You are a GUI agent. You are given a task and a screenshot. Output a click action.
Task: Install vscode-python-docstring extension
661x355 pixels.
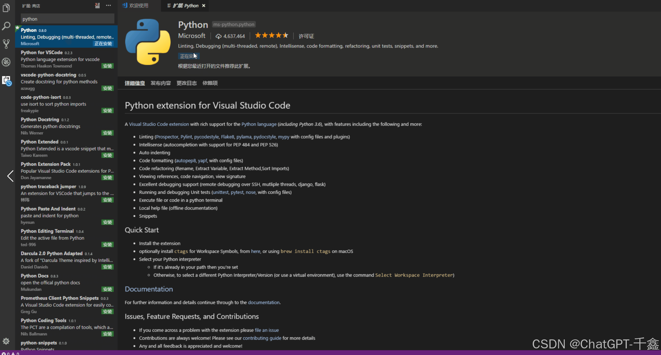pyautogui.click(x=107, y=88)
